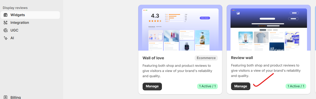Click the Ecommerce tag on Wall of love
316x99 pixels.
pos(206,58)
